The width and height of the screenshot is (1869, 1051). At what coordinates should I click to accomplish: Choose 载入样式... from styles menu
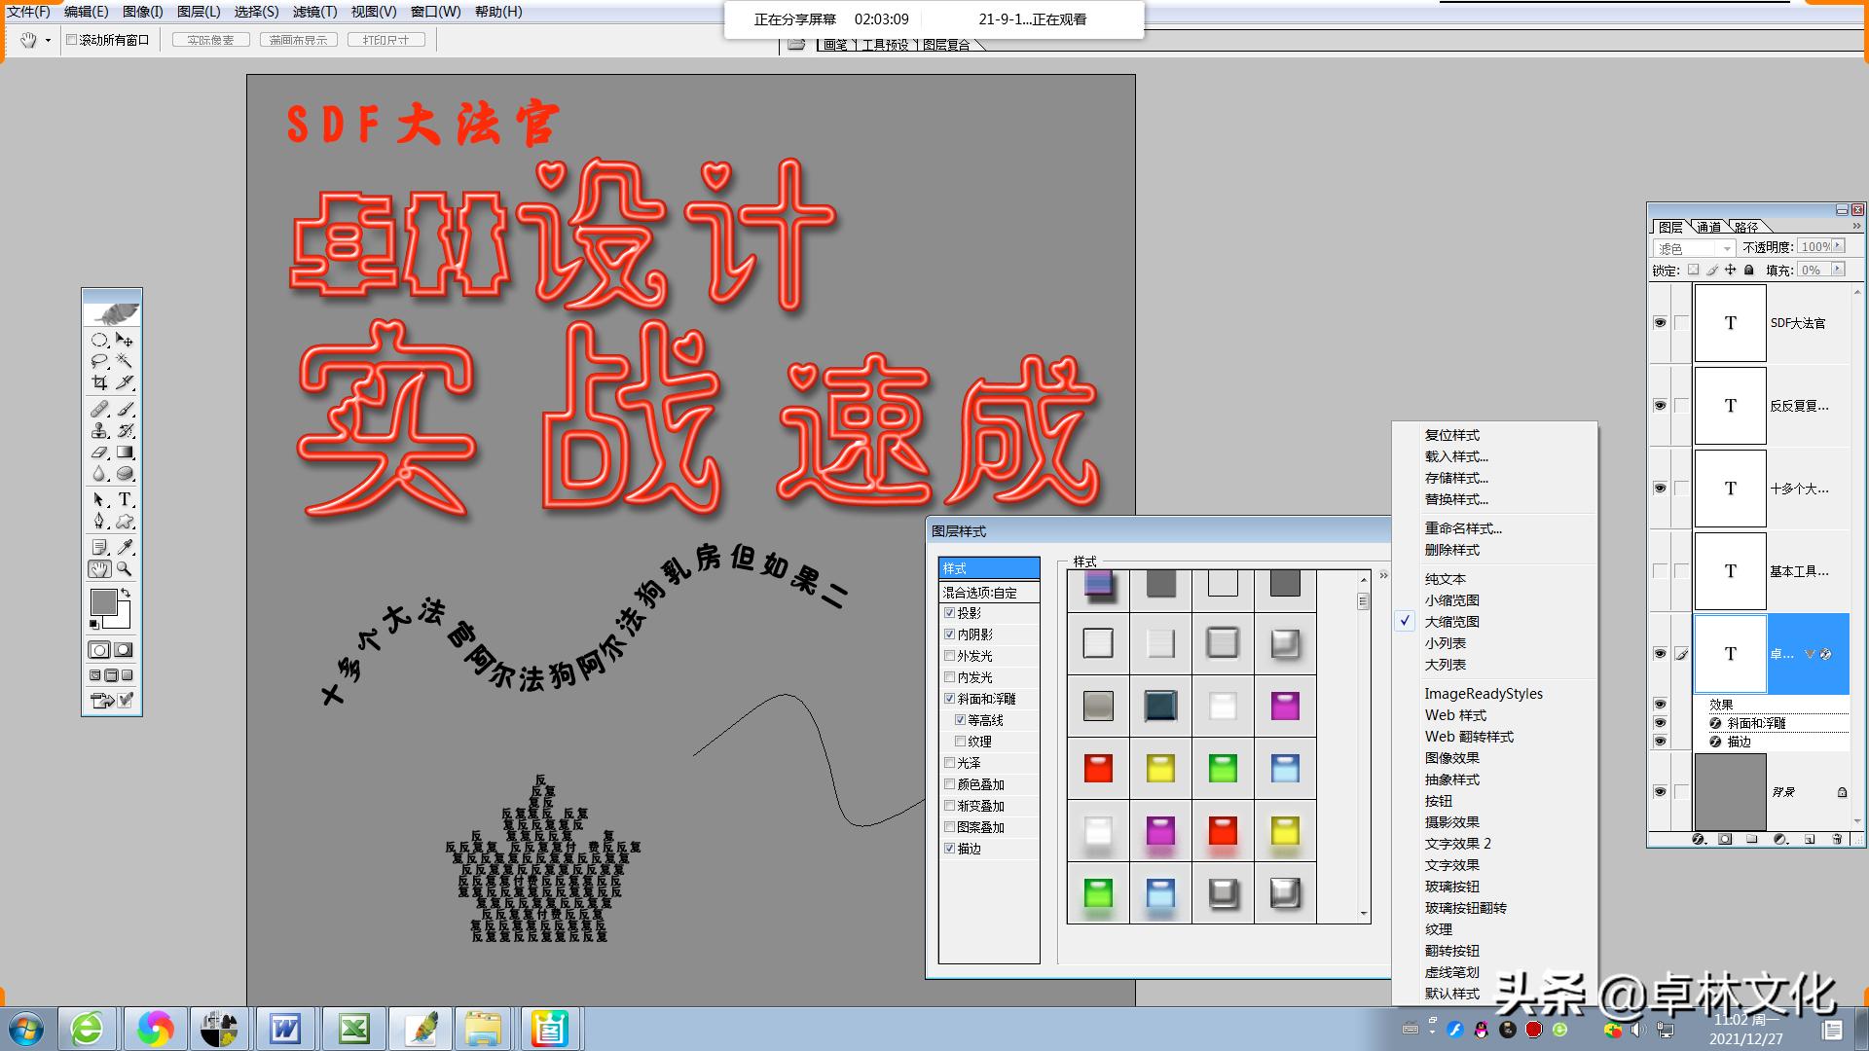click(1456, 456)
